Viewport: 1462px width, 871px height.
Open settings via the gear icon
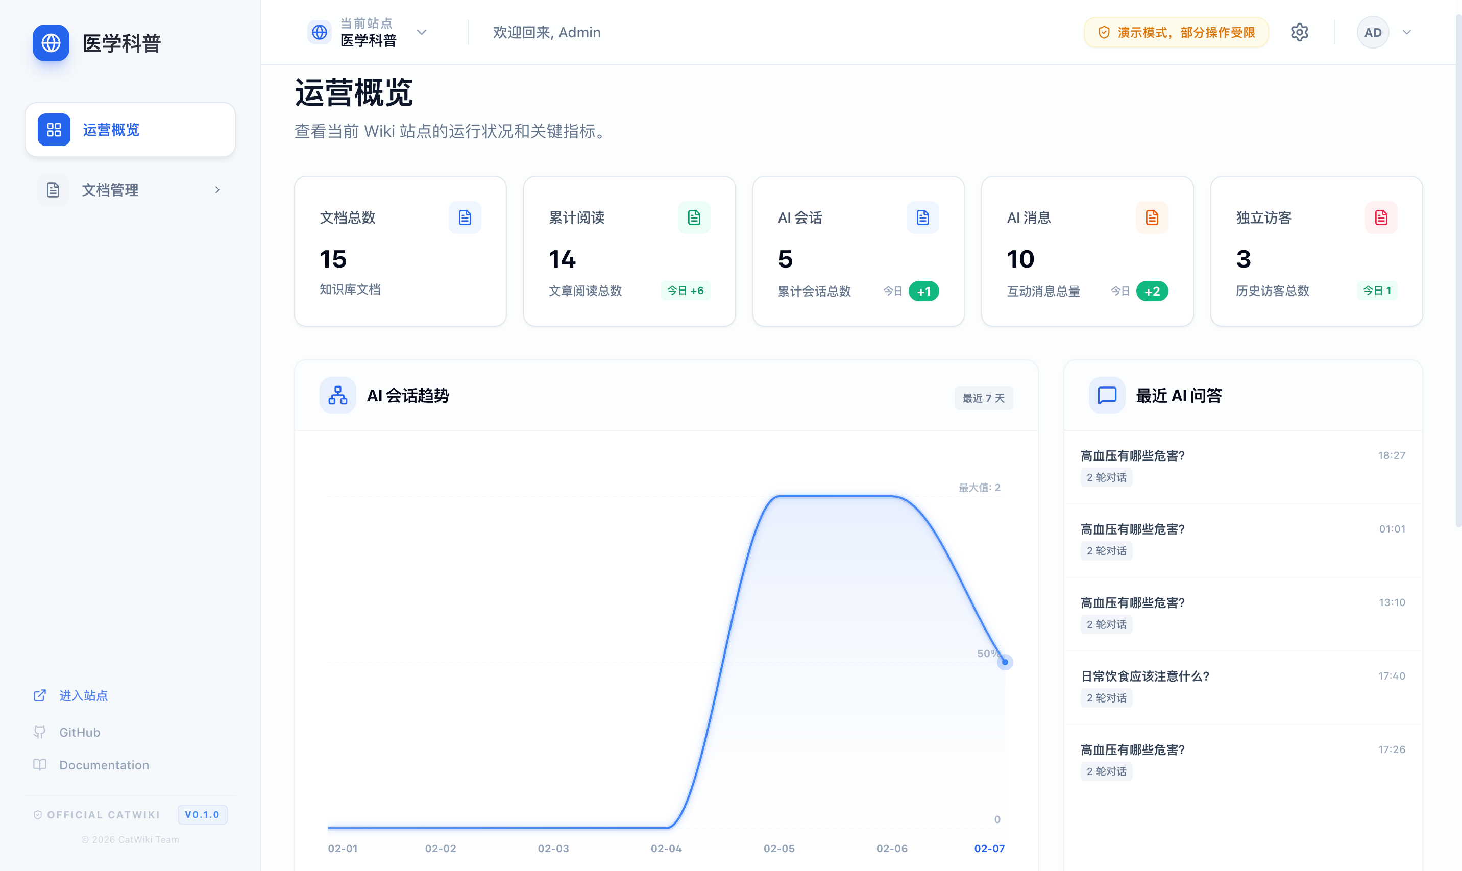click(x=1300, y=32)
